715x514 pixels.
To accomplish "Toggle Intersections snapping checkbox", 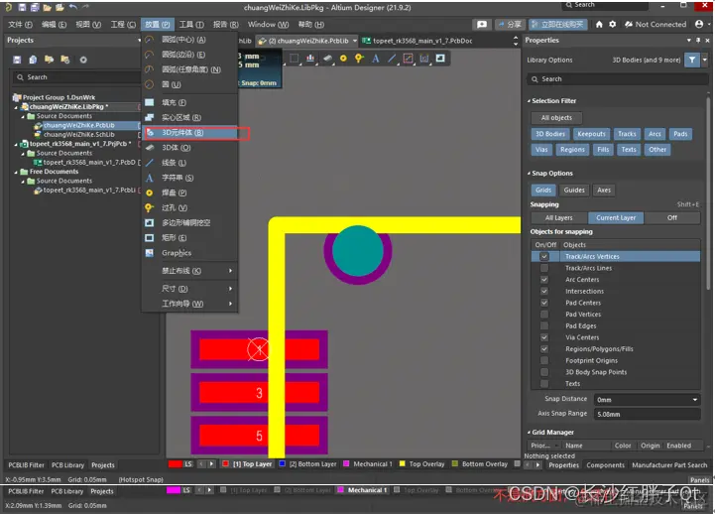I will [544, 291].
